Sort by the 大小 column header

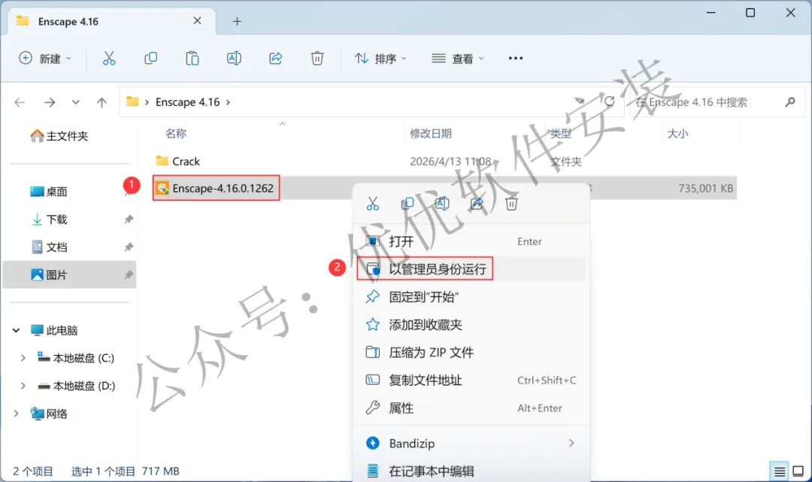[x=677, y=133]
